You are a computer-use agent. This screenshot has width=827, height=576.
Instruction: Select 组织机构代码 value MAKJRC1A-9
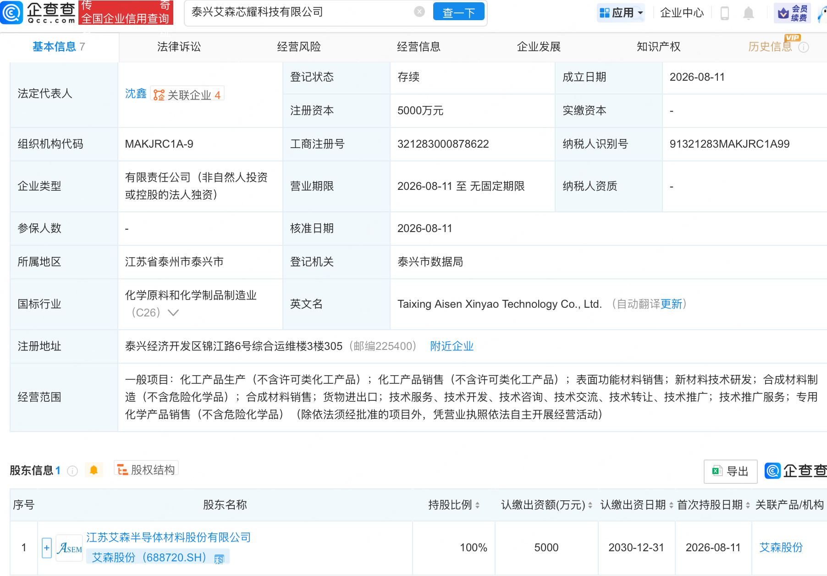[159, 144]
